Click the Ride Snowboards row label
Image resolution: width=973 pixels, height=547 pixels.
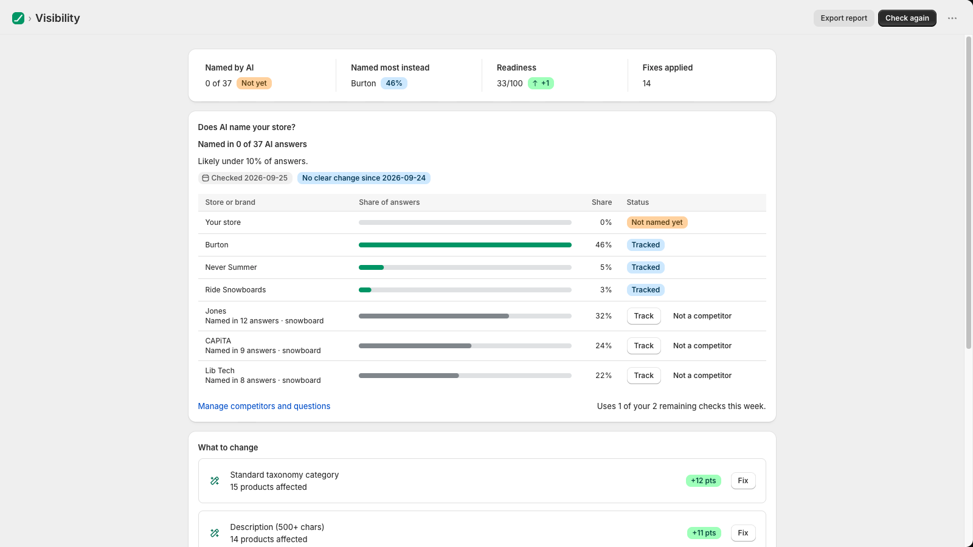click(235, 290)
